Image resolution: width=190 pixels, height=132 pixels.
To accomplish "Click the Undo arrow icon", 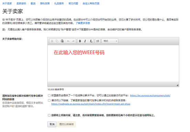I will pos(68,41).
